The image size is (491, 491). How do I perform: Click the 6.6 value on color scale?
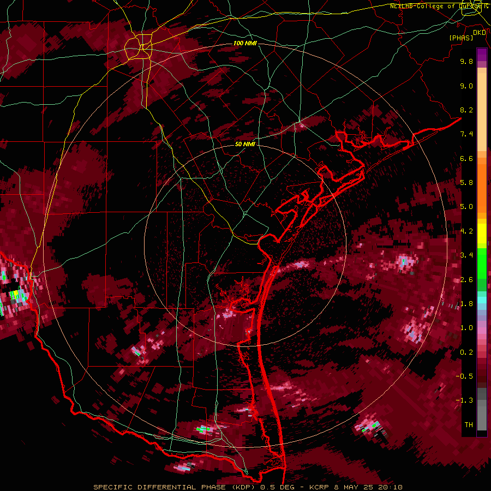pos(466,158)
